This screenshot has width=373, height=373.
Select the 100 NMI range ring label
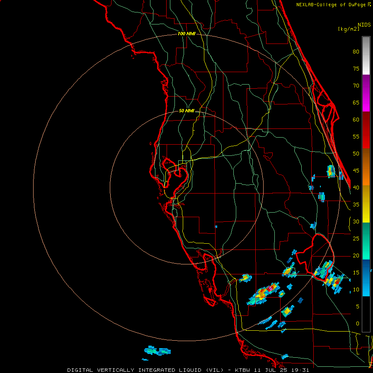pos(186,34)
